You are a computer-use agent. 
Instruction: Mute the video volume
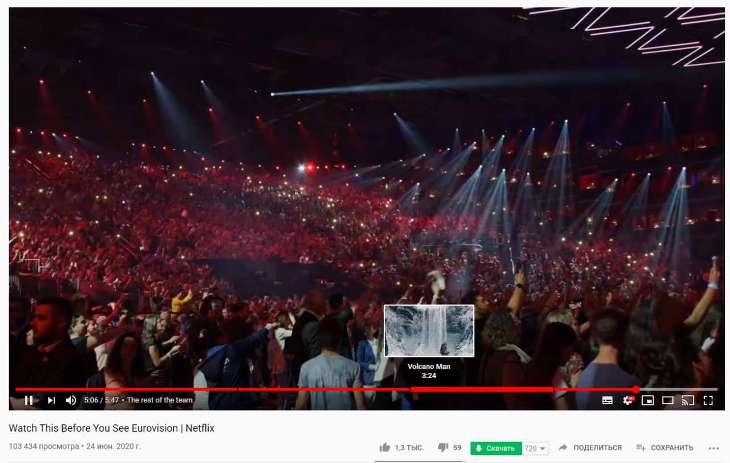71,400
